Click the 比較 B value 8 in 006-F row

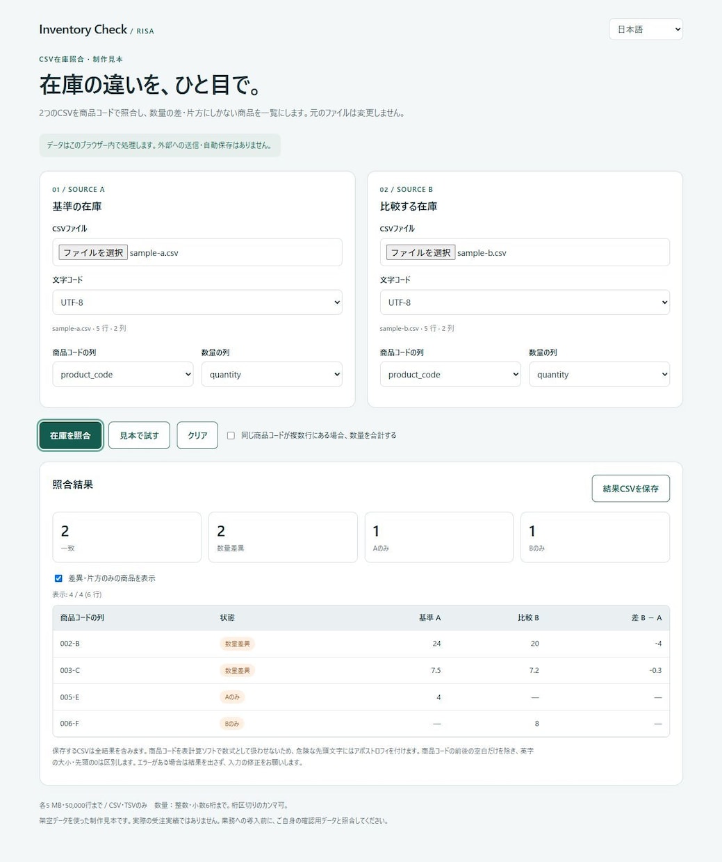(536, 724)
